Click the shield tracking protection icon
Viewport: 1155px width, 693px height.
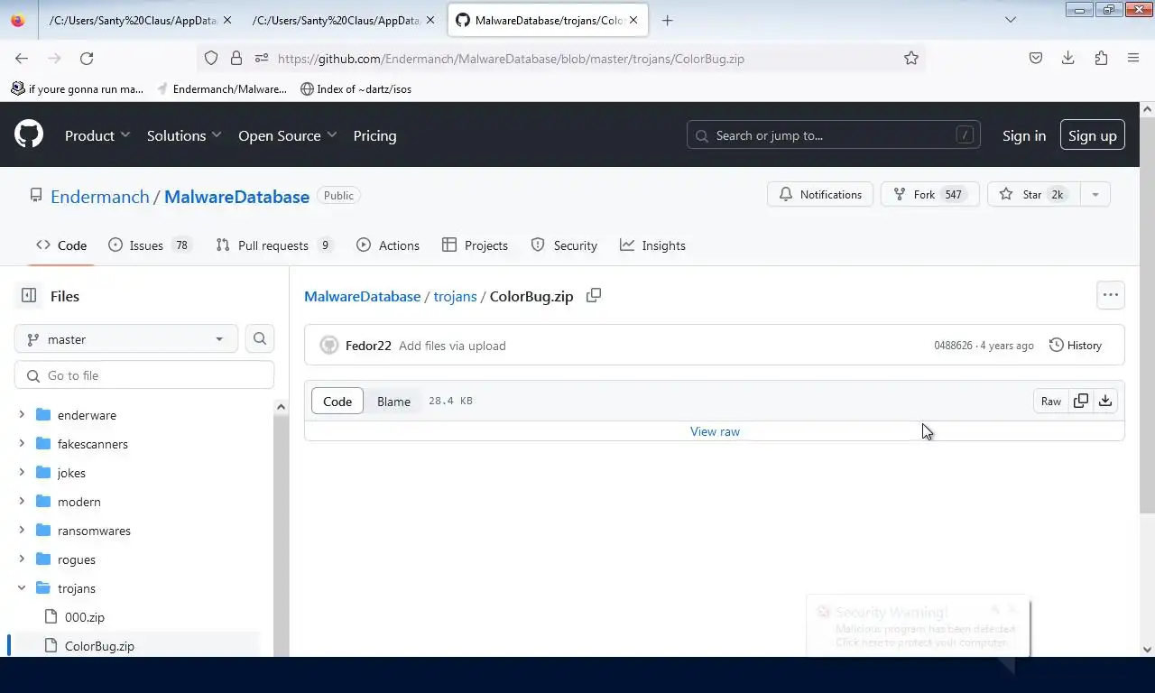[211, 58]
